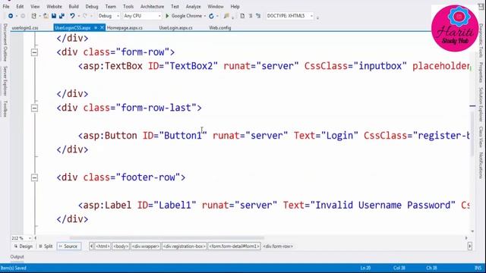Open the Debug menu
The image size is (486, 273).
(x=92, y=6)
